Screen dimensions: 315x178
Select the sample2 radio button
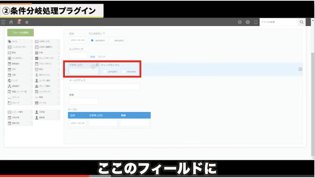(x=112, y=40)
